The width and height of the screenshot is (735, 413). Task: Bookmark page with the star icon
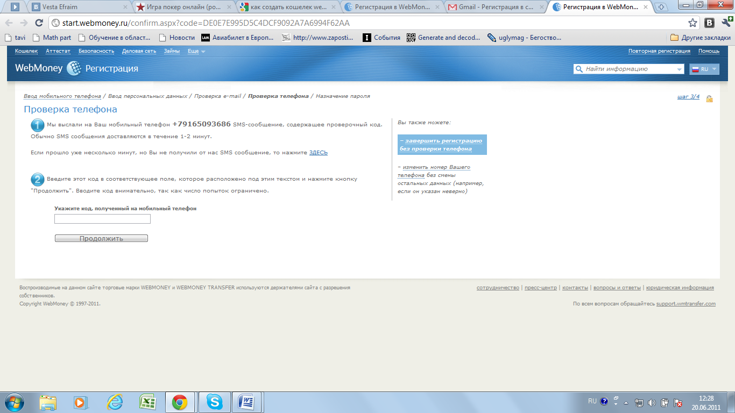coord(692,23)
